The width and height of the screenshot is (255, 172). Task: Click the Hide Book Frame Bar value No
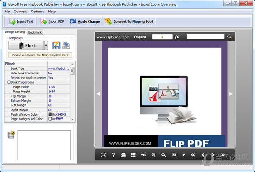(59, 73)
